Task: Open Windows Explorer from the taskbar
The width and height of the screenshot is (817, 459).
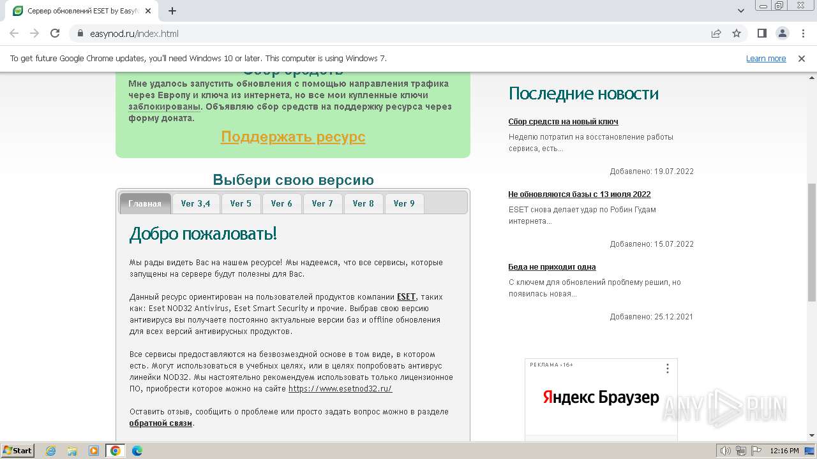Action: click(72, 451)
